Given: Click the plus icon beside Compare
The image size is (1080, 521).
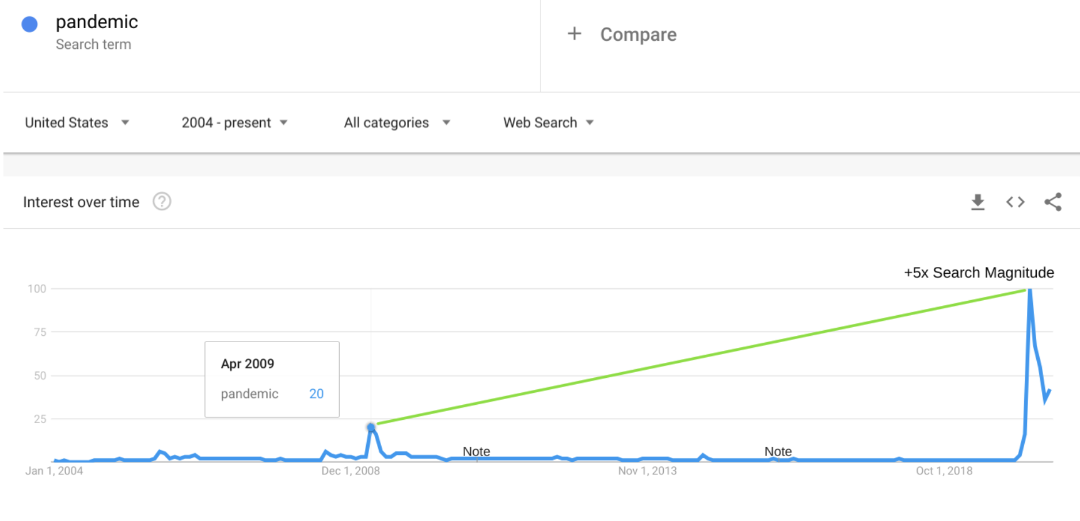Looking at the screenshot, I should click(x=574, y=34).
